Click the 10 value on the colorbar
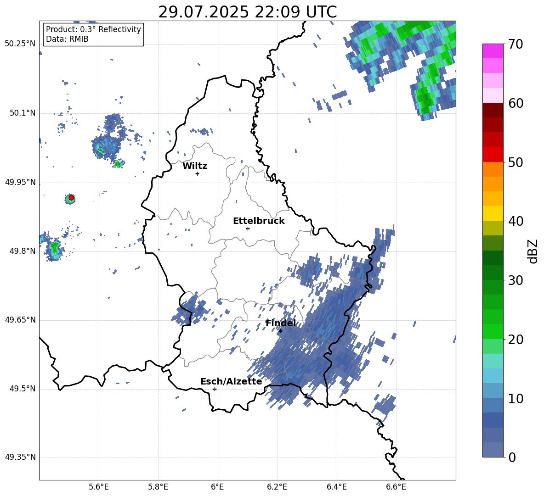The width and height of the screenshot is (544, 496). click(x=516, y=399)
